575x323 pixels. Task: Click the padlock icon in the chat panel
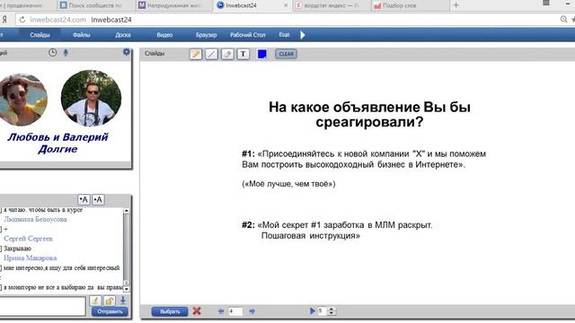tap(109, 301)
